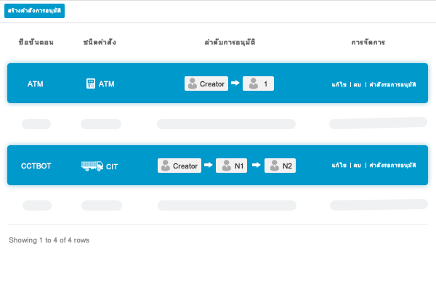Select the Creator user chip in CCTBOT row
Screen dimensions: 436x281
pyautogui.click(x=179, y=166)
